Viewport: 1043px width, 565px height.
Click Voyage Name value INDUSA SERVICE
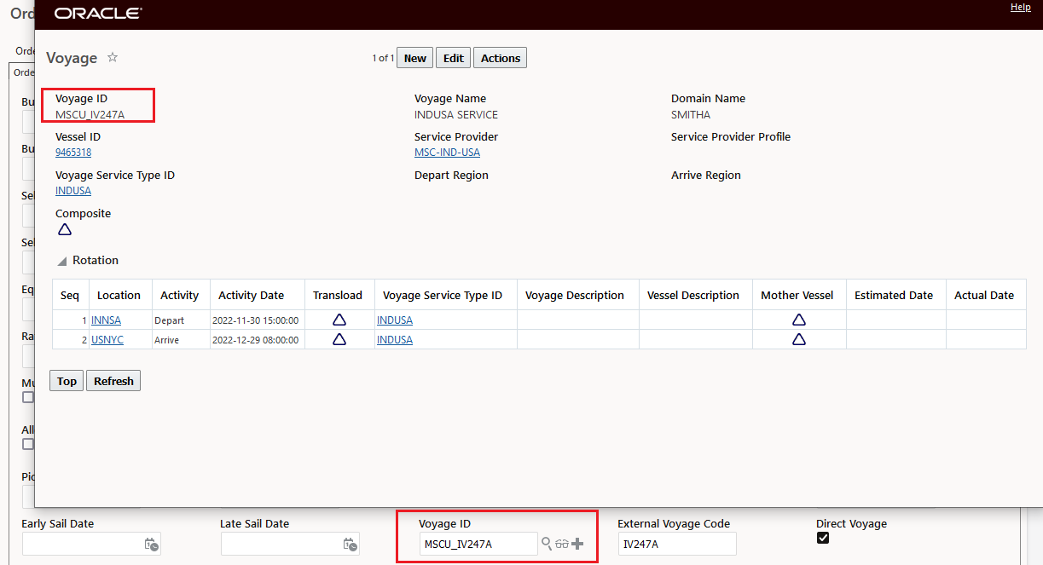456,115
